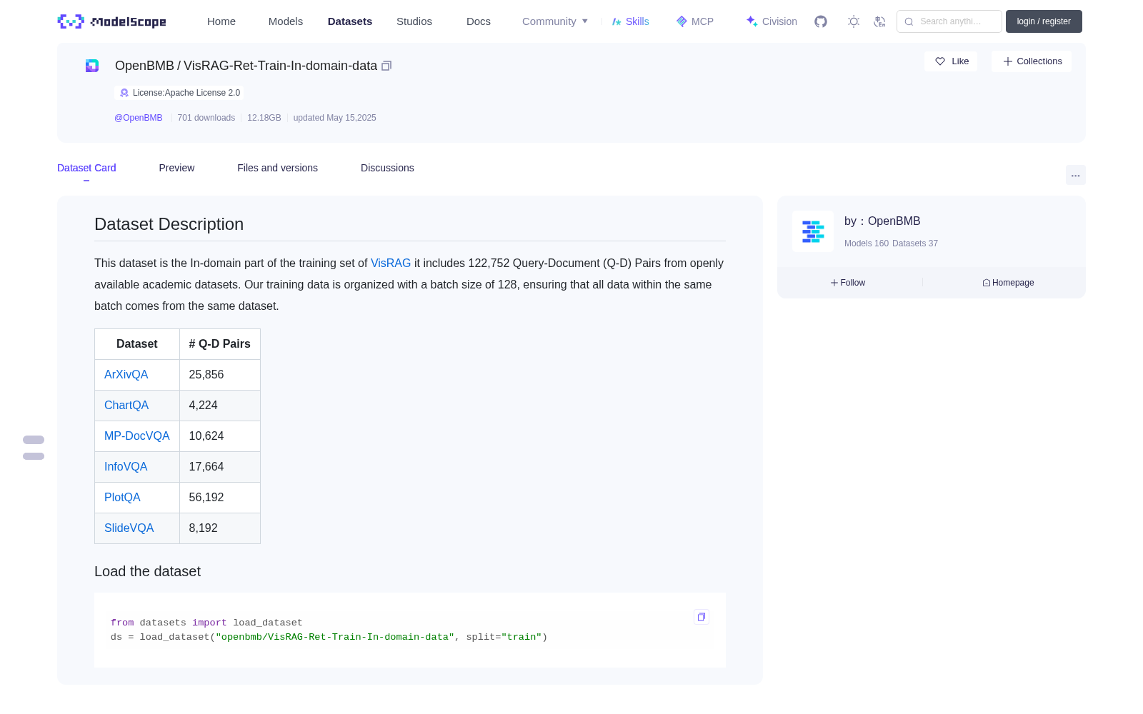Click the 'updated May 15,2025' text

click(x=335, y=118)
